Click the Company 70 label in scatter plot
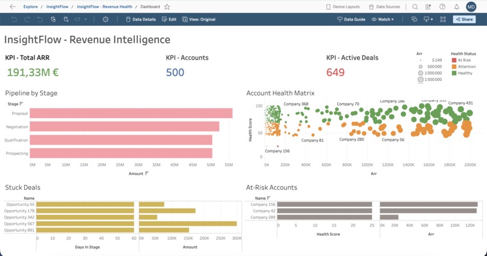The image size is (487, 256). tap(348, 104)
